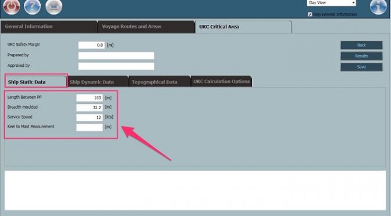Select the UKC Critical Area tab
This screenshot has height=216, width=391.
[243, 27]
